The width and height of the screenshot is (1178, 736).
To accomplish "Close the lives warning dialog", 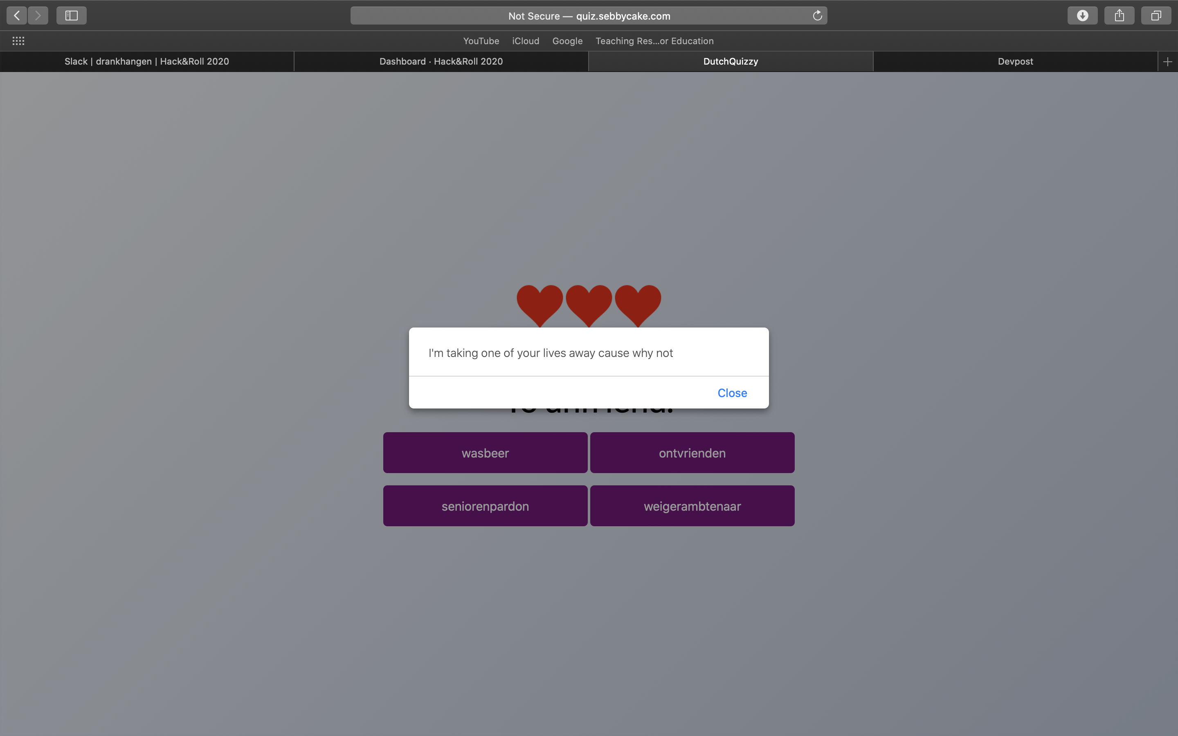I will coord(732,393).
